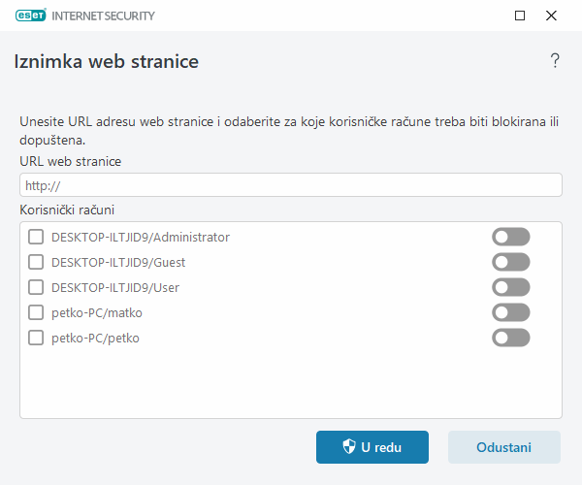Open help with the question mark icon
This screenshot has width=582, height=485.
(555, 61)
